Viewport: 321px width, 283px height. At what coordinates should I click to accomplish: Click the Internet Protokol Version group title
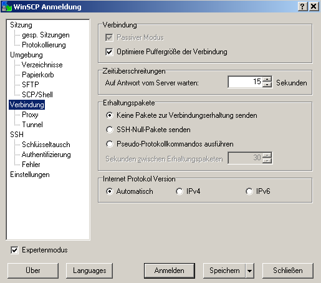[139, 179]
